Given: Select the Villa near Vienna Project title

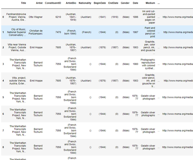Looking at the screenshot, I should coord(17,47).
